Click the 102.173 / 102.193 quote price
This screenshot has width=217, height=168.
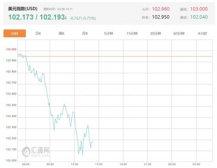click(36, 17)
